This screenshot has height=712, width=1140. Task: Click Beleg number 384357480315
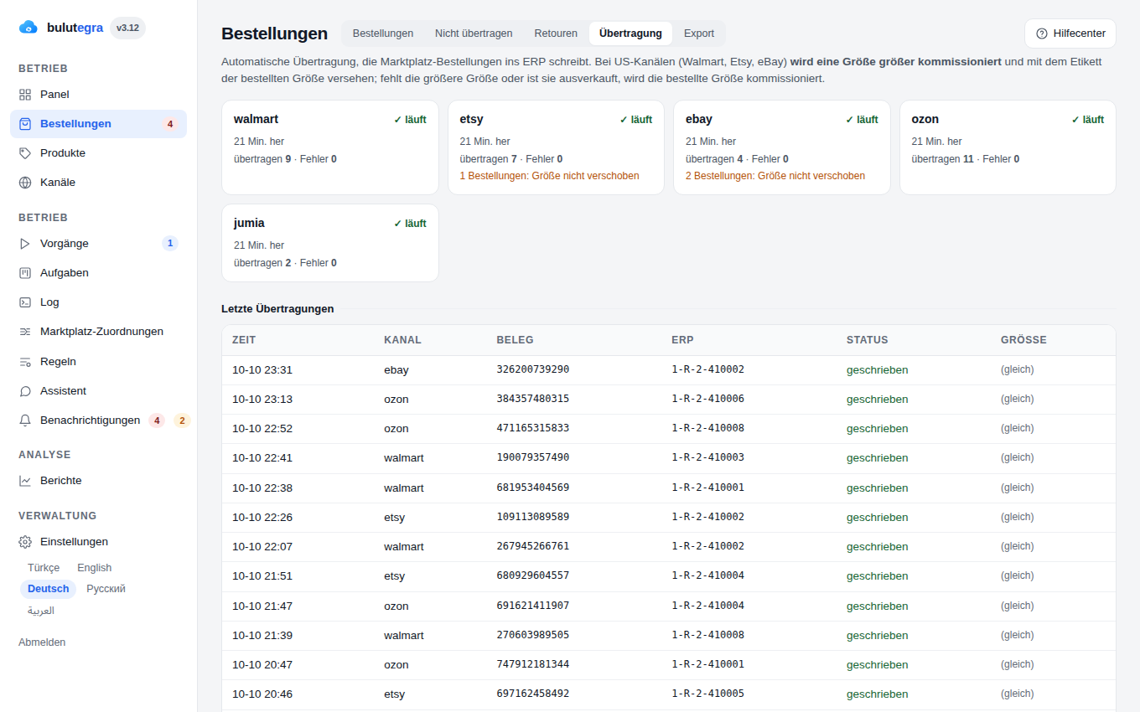click(533, 399)
